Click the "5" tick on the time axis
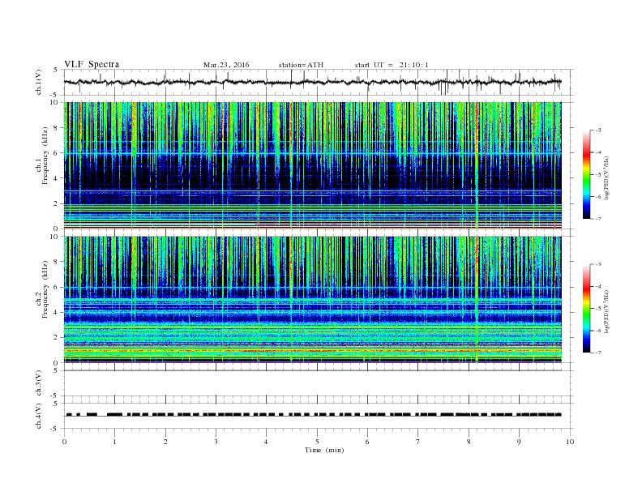Screen dimensions: 642x496 click(x=317, y=442)
